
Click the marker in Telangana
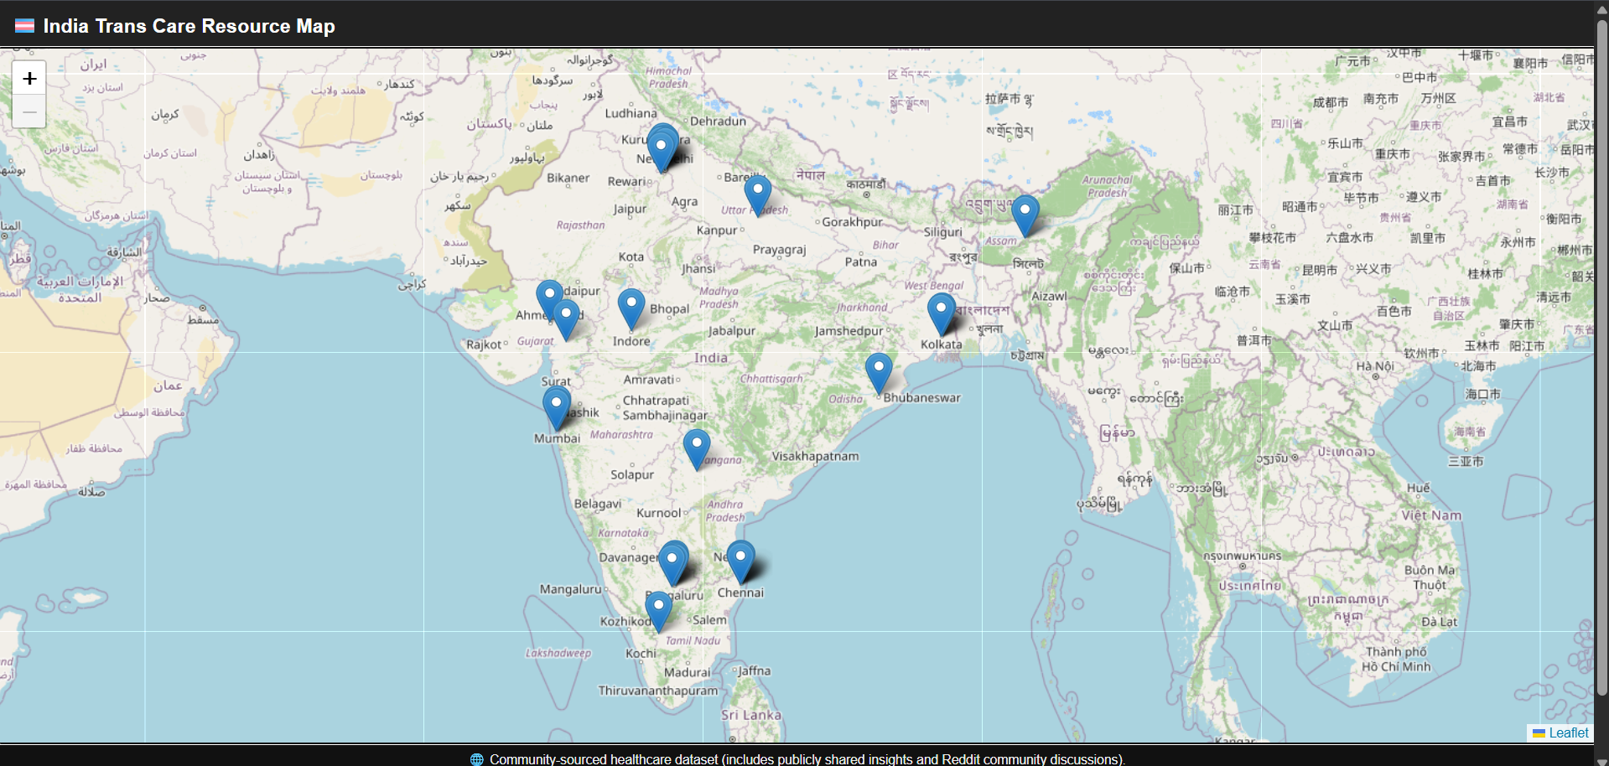697,449
